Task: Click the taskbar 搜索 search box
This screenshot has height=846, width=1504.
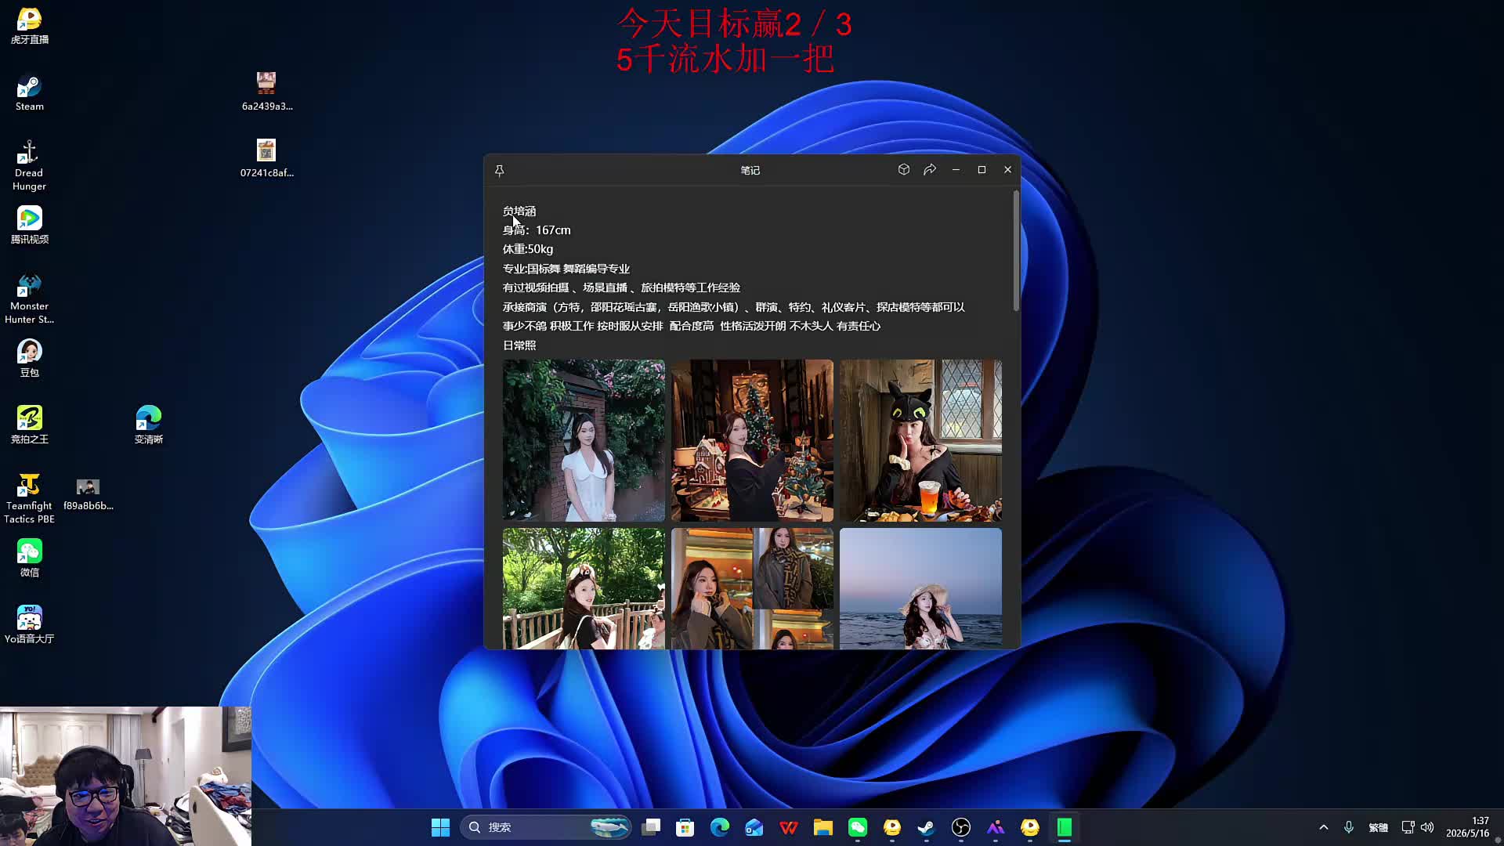Action: (x=546, y=827)
